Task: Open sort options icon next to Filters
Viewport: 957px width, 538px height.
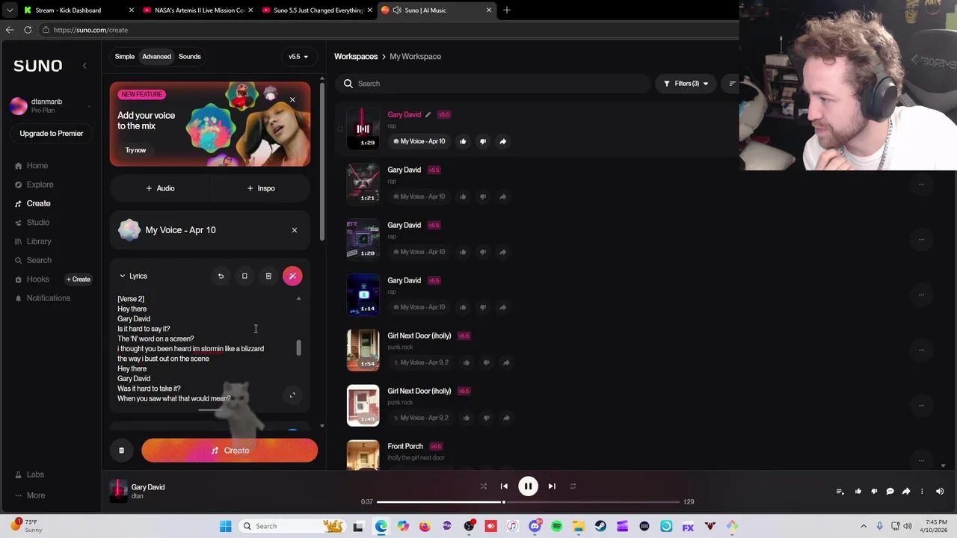Action: (732, 84)
